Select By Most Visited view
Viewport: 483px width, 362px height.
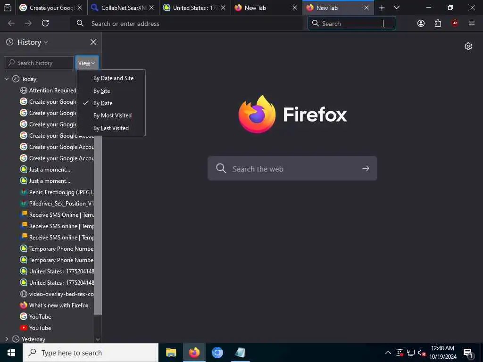112,115
